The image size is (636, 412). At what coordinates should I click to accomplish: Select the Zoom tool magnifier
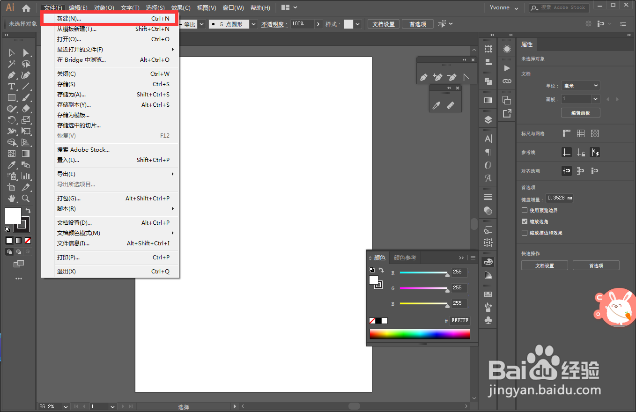point(26,199)
